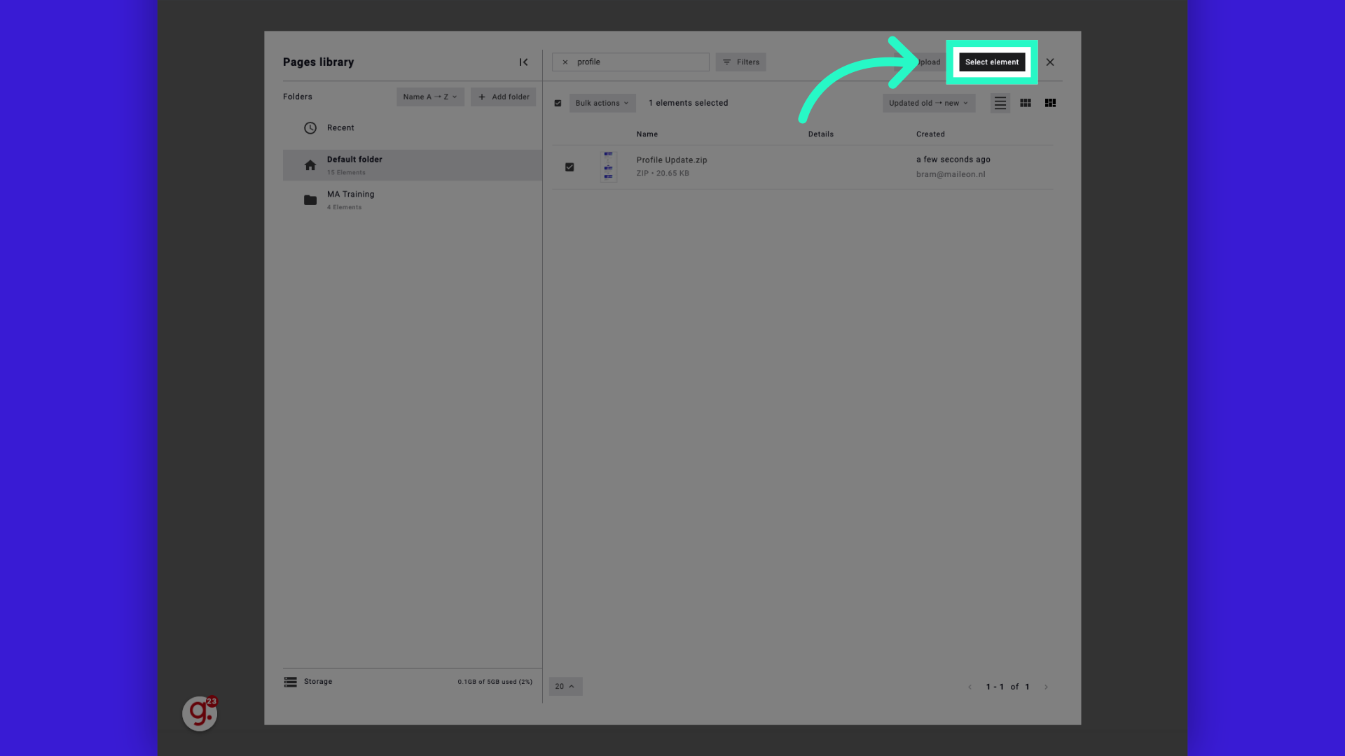Click the a few seconds ago timestamp

[x=953, y=160]
